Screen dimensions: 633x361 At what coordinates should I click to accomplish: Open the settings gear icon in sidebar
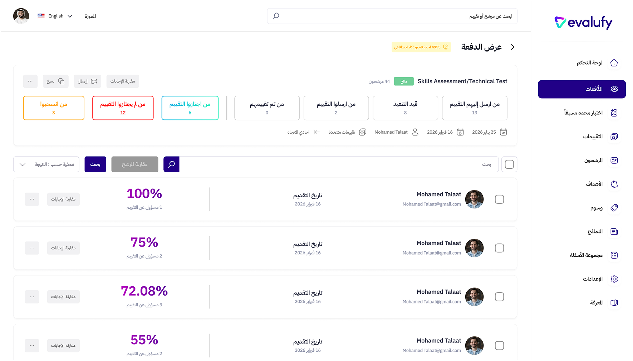(x=614, y=279)
